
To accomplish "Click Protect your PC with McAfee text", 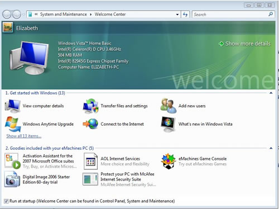I will tap(127, 177).
